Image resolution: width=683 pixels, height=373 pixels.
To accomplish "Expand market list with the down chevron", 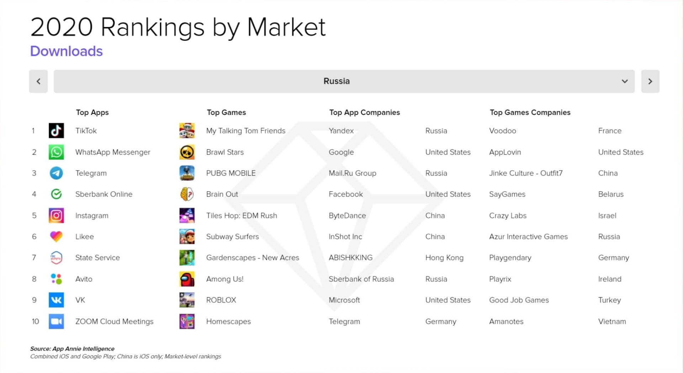I will [x=625, y=81].
